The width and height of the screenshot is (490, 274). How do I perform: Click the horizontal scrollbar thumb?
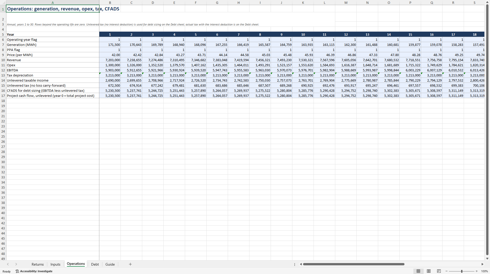354,264
